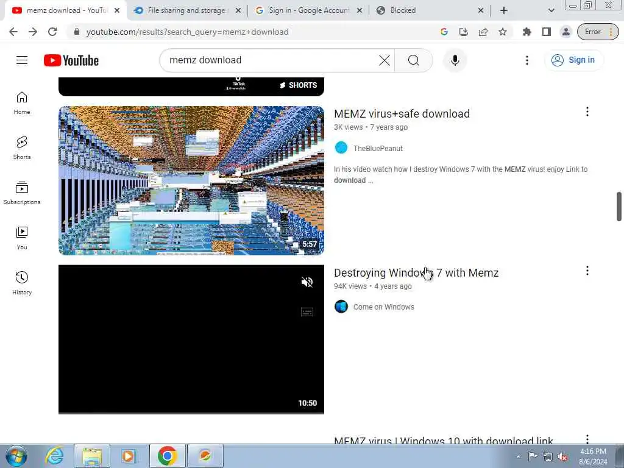Open MEMZ virus Windows 10 download link video

[x=443, y=440]
